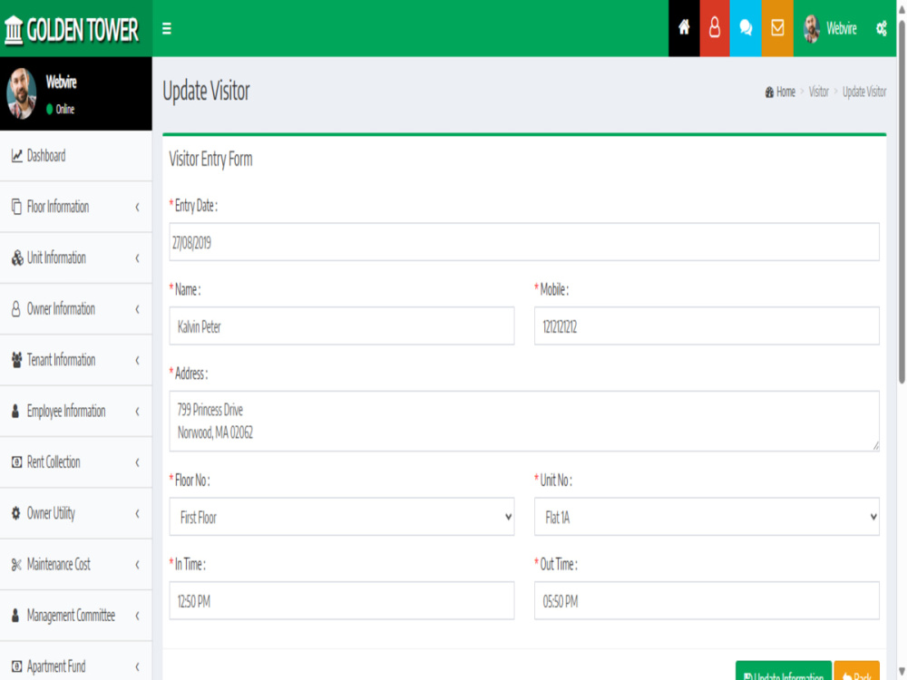907x680 pixels.
Task: Click the top bar Webvire avatar
Action: coord(812,28)
